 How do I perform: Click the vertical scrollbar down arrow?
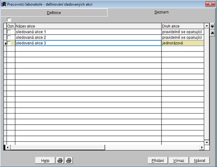pyautogui.click(x=207, y=142)
